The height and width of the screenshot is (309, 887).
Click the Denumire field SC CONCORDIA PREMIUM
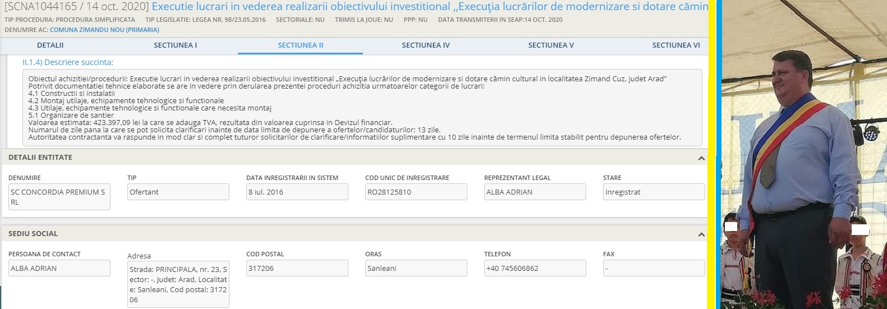click(x=59, y=197)
